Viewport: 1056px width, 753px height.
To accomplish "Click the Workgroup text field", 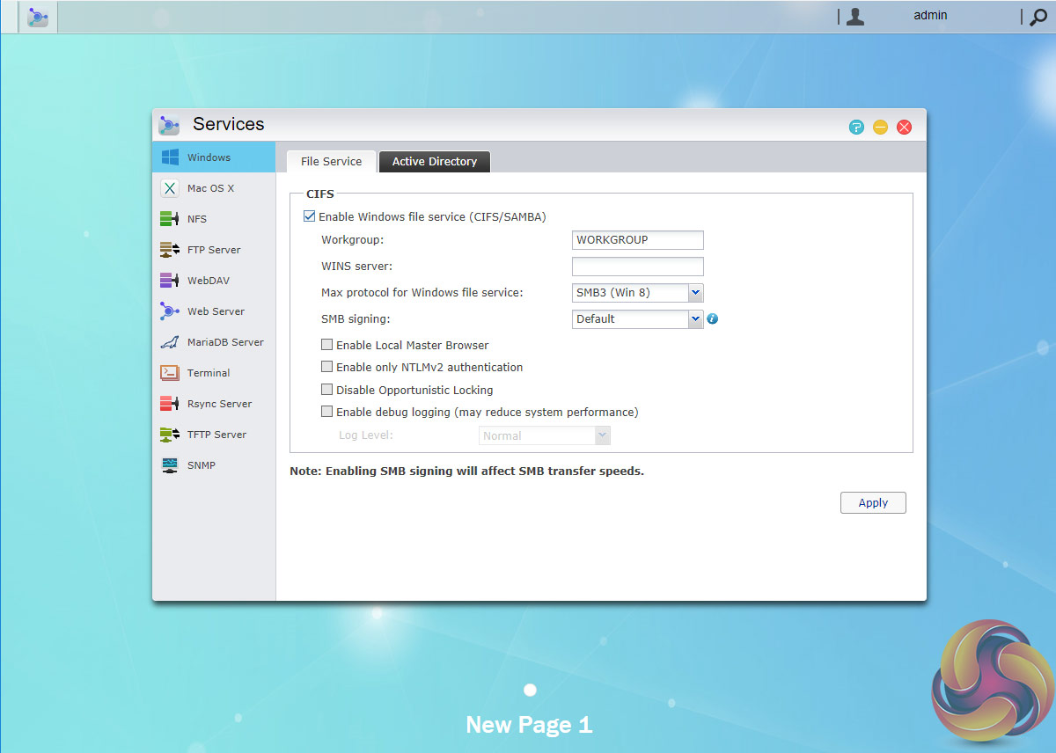I will [x=637, y=240].
